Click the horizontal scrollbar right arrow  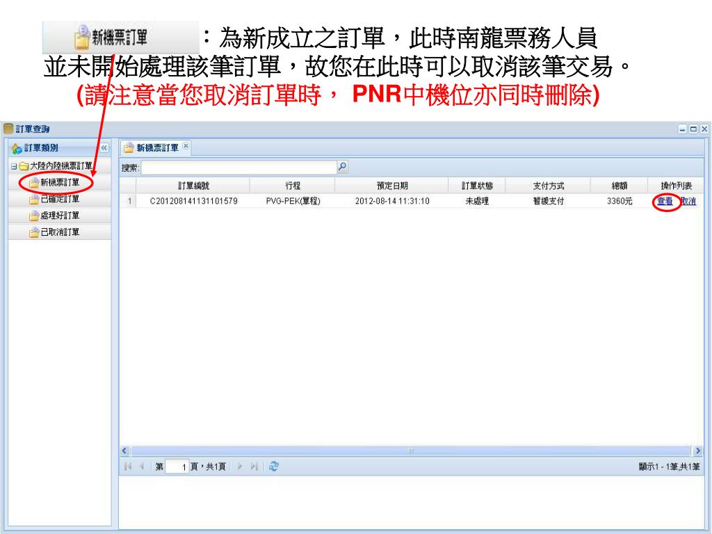click(x=698, y=451)
